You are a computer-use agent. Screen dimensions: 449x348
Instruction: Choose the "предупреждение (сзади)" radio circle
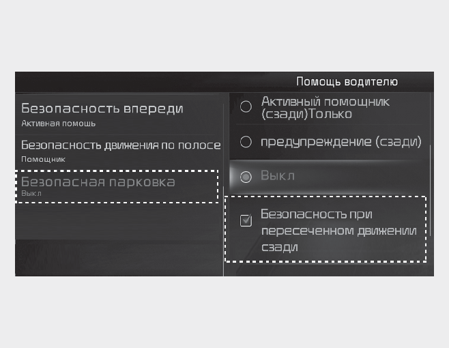click(x=246, y=142)
